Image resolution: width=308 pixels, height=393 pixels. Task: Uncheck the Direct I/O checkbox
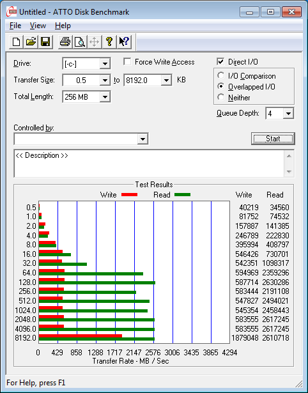(220, 61)
